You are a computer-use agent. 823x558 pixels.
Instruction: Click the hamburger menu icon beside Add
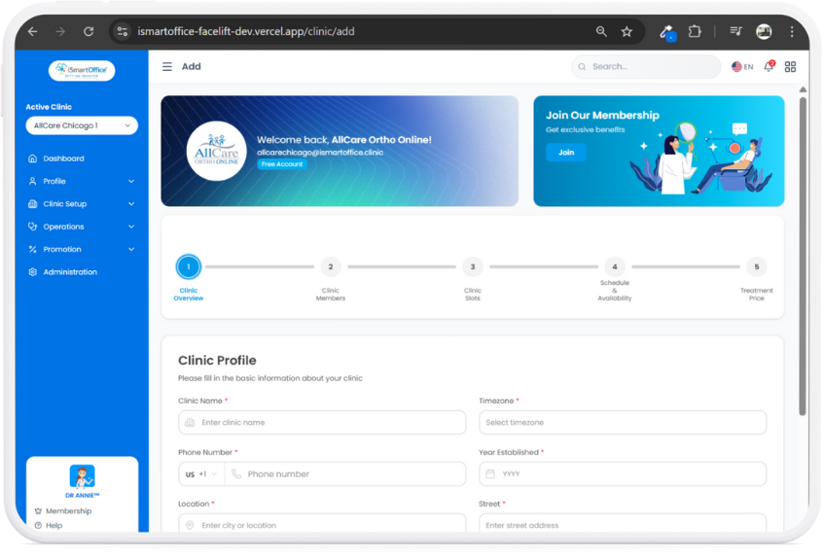coord(167,67)
